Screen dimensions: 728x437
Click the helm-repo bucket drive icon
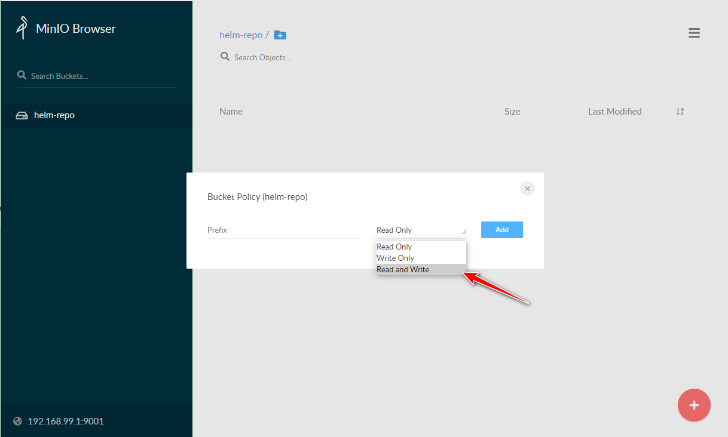(x=22, y=115)
